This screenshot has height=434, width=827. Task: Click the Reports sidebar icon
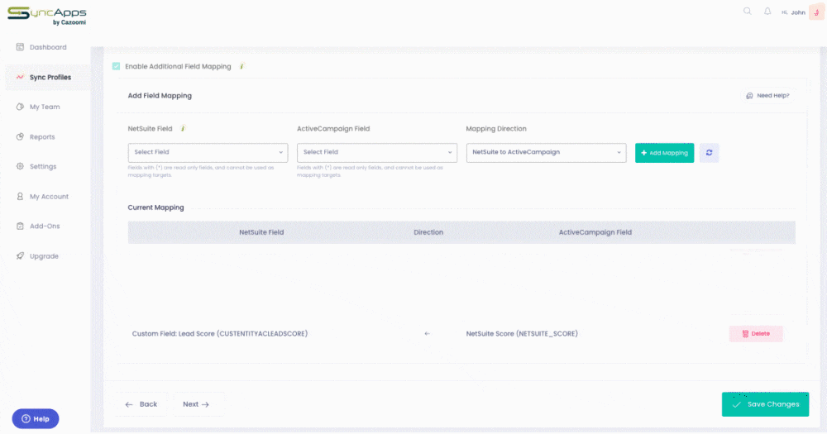coord(20,136)
